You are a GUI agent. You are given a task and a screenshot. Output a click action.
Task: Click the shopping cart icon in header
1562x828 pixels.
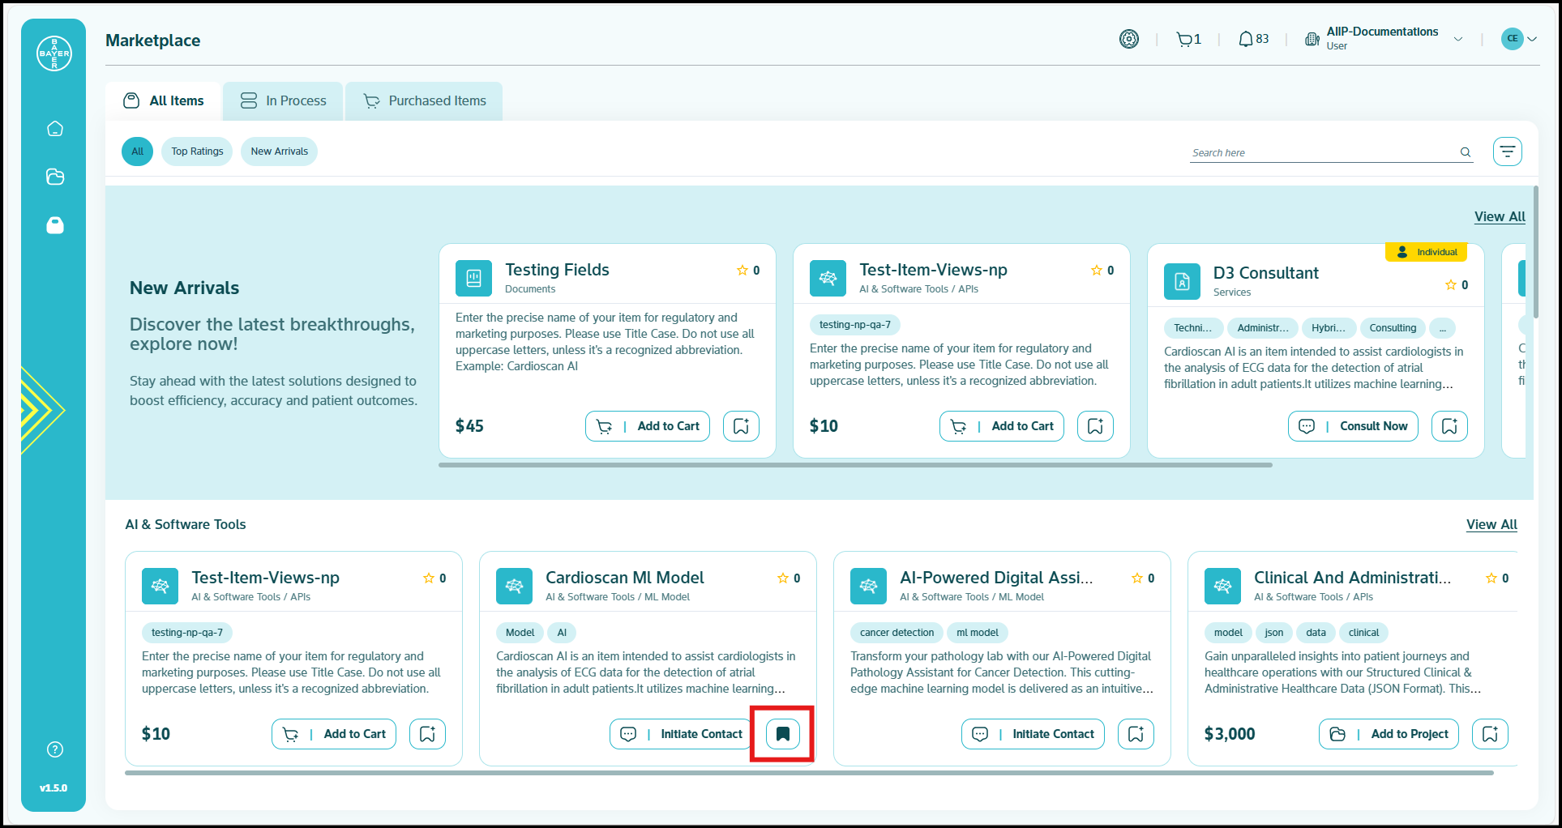(x=1184, y=39)
